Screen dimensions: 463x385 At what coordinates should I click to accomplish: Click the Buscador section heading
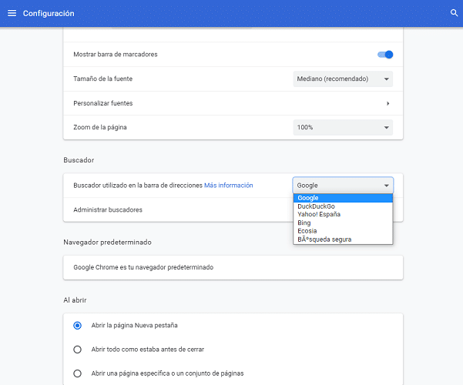point(79,160)
